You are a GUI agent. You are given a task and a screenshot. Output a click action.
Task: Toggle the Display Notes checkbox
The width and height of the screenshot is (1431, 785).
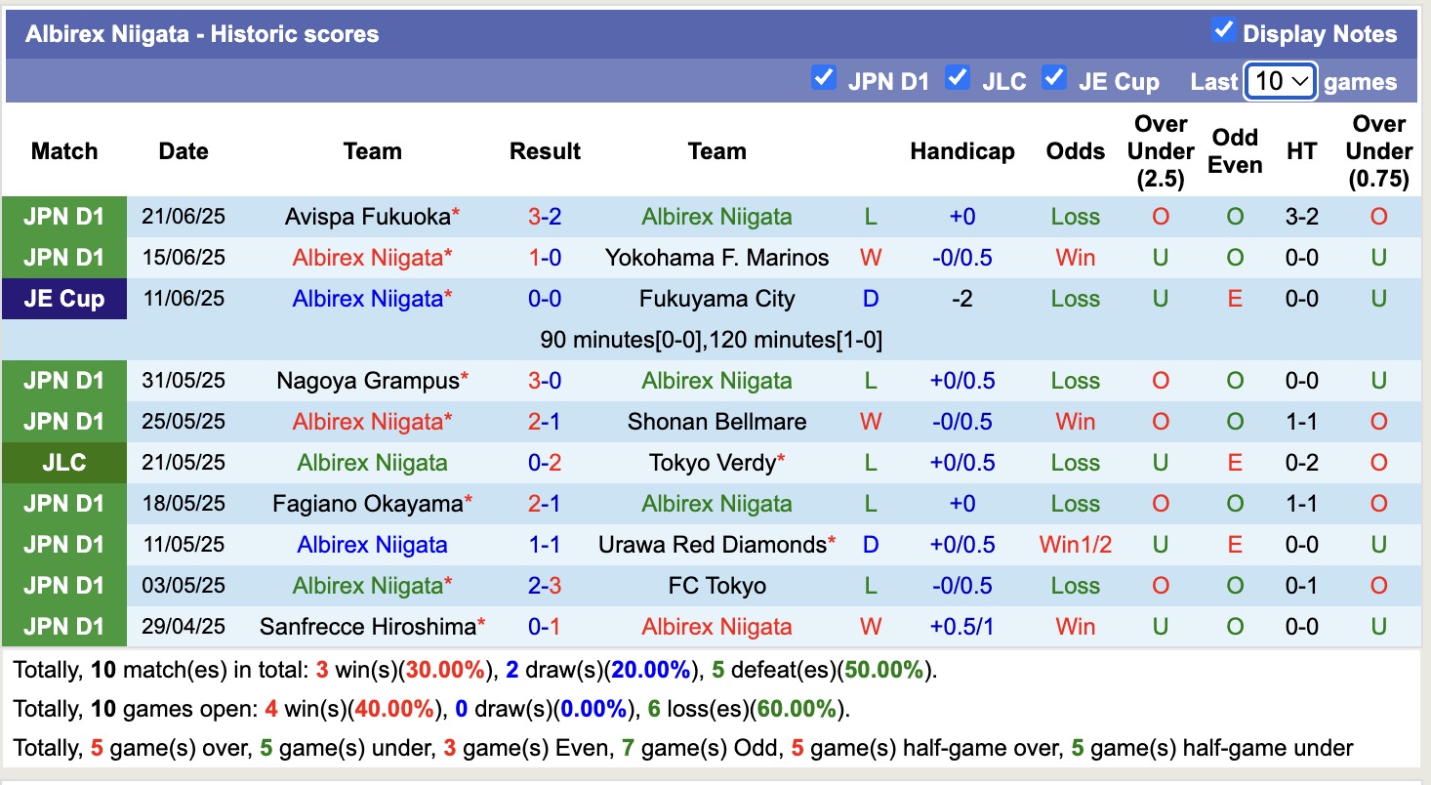pos(1223,30)
